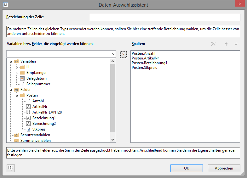
Task: Click the Belegdatum date field icon
Action: tap(22, 78)
